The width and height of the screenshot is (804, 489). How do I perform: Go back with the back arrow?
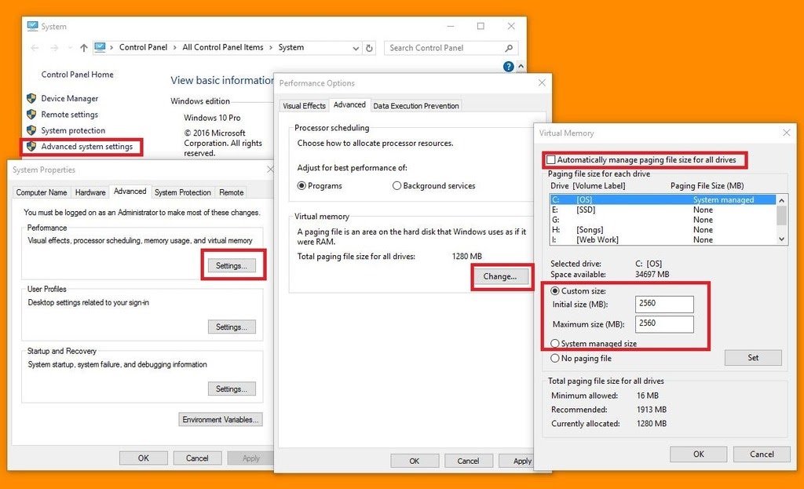(35, 48)
